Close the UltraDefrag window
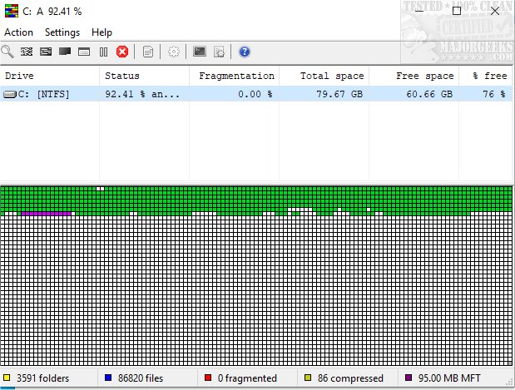This screenshot has width=515, height=390. tap(495, 11)
